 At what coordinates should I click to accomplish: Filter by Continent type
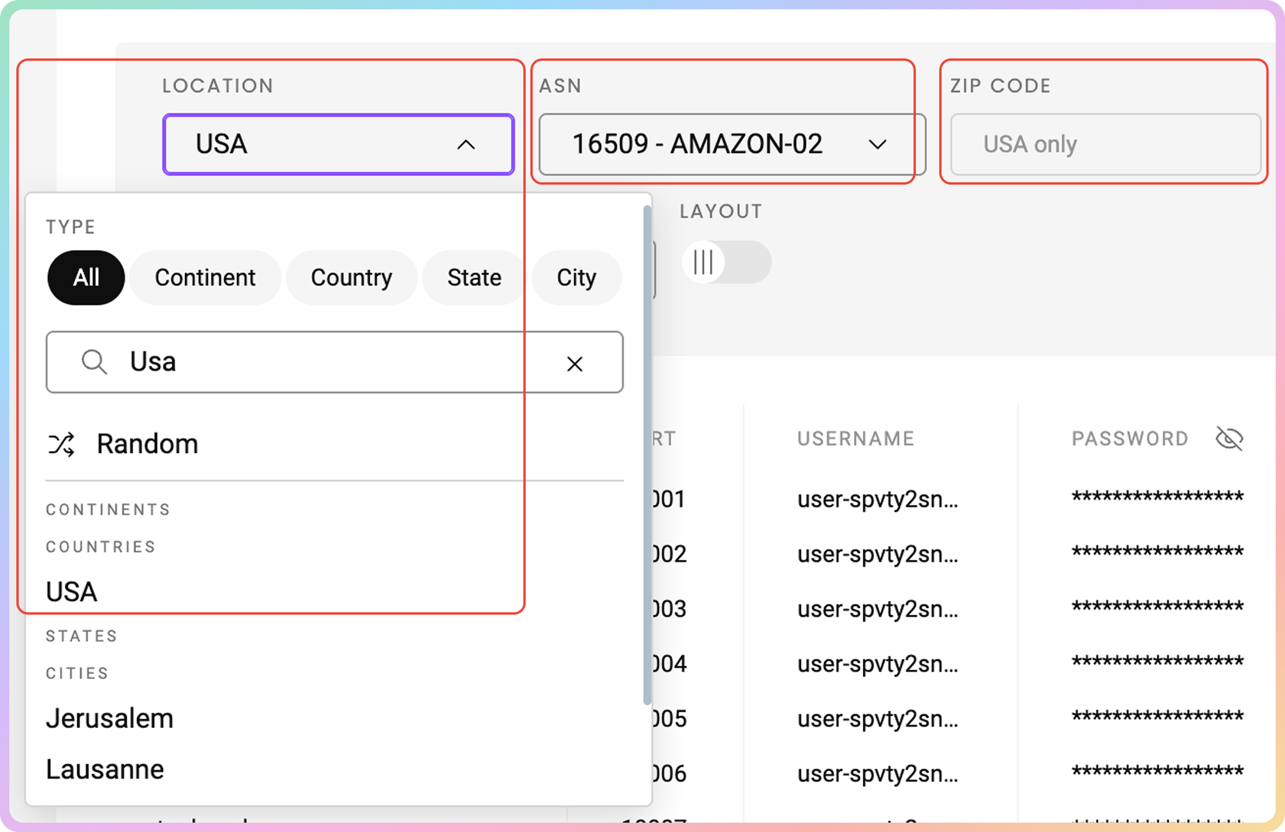(x=205, y=278)
